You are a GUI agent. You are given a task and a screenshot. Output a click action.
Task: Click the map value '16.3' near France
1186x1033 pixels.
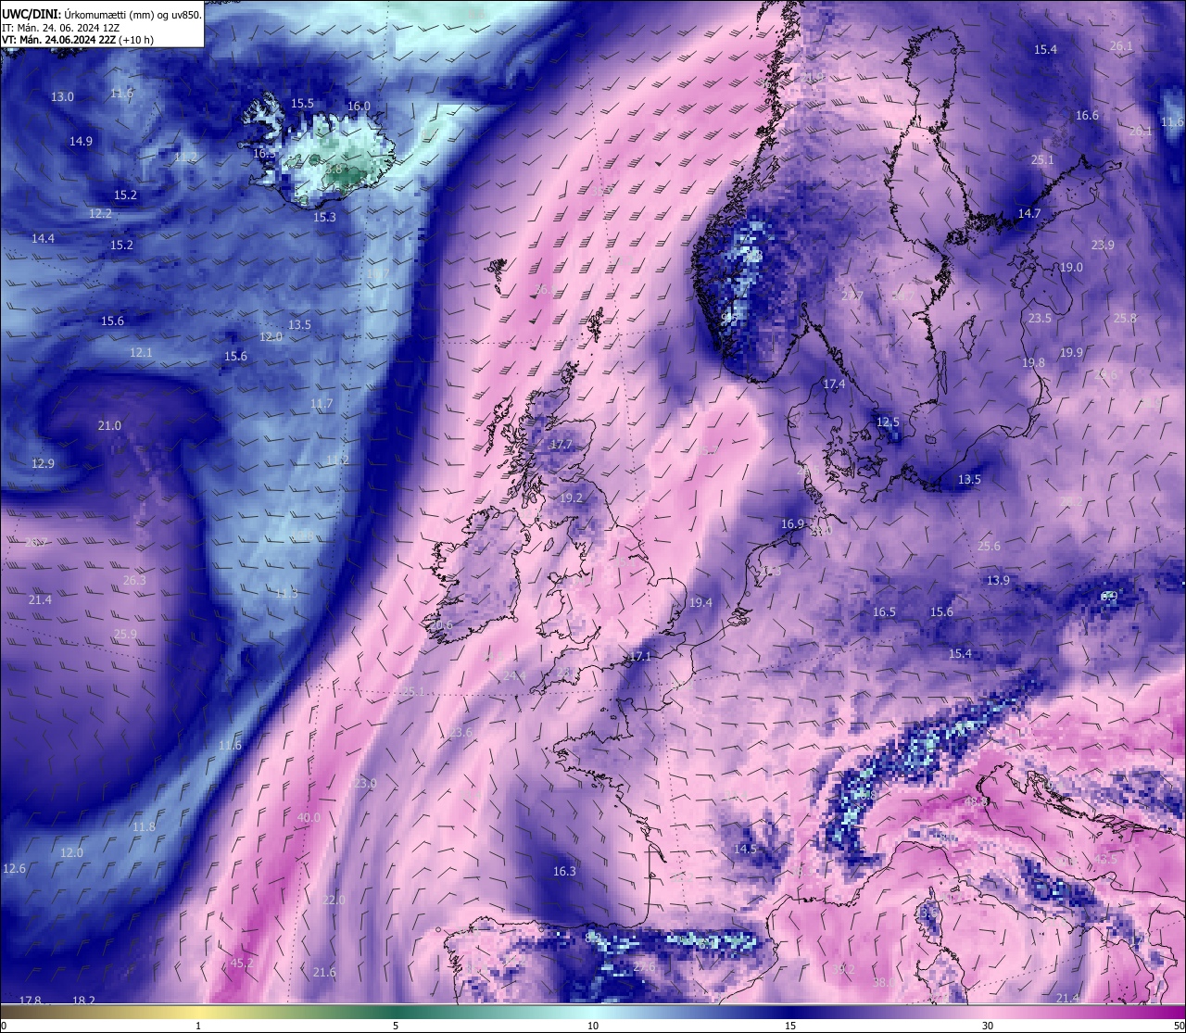[x=564, y=871]
